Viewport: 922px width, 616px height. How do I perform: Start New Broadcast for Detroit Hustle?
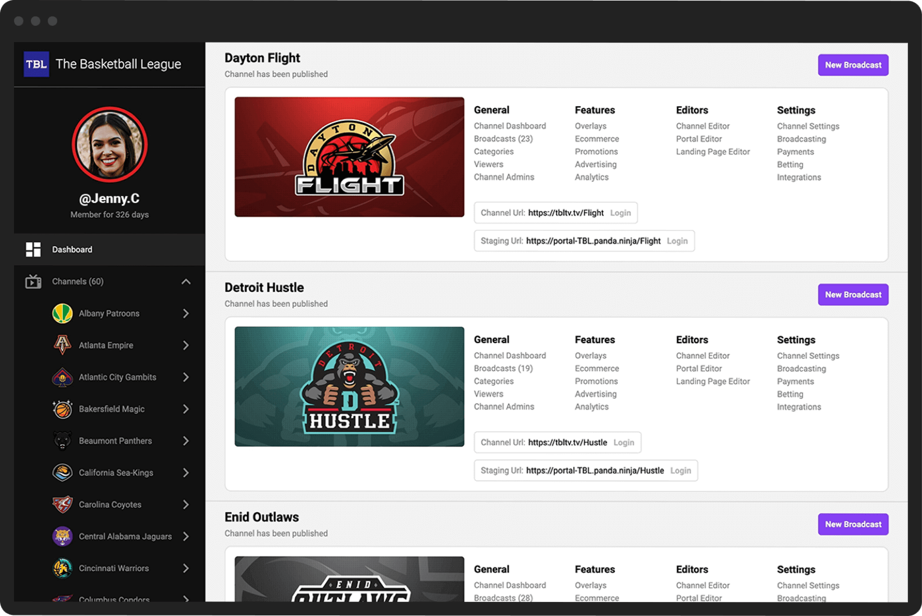click(852, 295)
